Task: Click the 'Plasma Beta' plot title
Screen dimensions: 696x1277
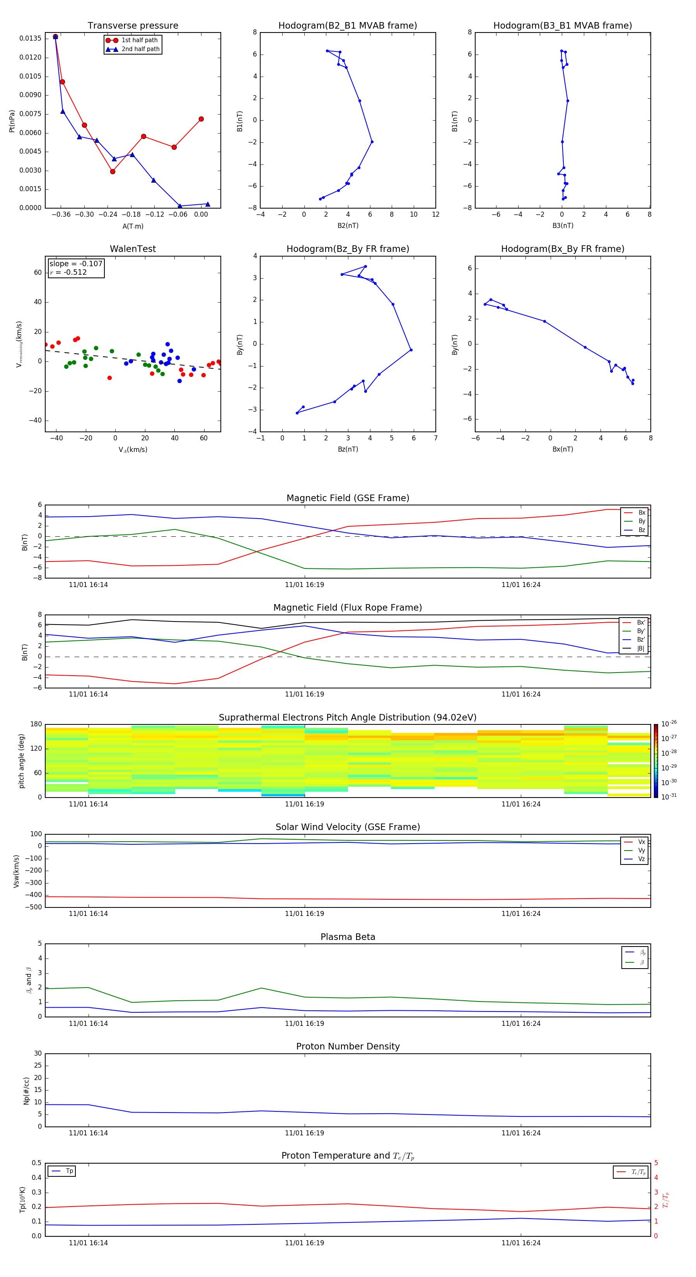Action: [x=348, y=937]
